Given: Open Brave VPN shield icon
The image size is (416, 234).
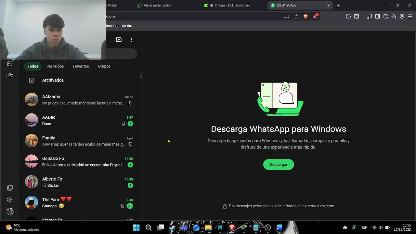Looking at the screenshot, I should click(402, 16).
